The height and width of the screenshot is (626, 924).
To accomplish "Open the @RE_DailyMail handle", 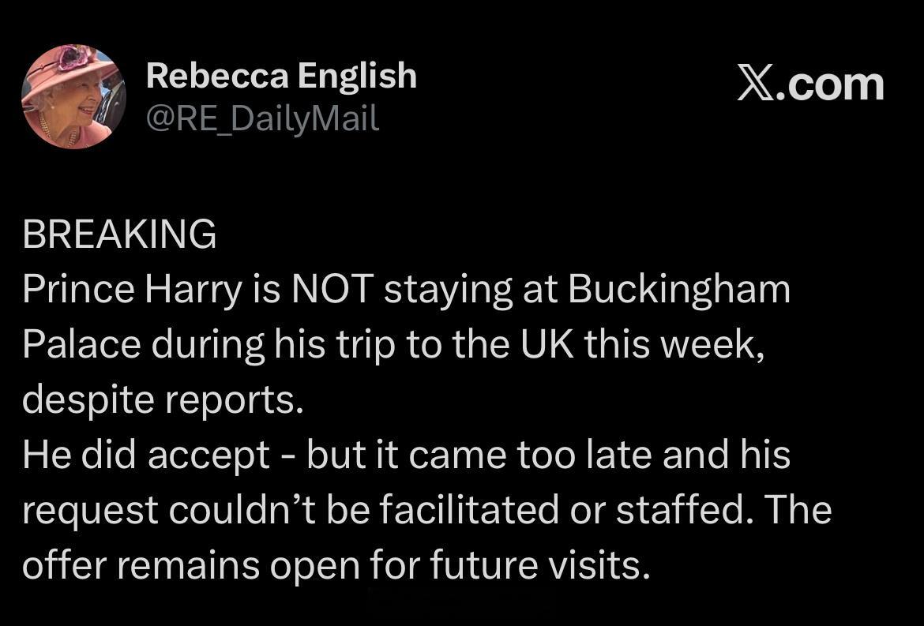I will (262, 119).
